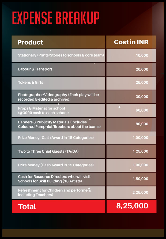Image resolution: width=166 pixels, height=239 pixels.
Task: Select the 60,000 cost value
Action: coord(142,111)
